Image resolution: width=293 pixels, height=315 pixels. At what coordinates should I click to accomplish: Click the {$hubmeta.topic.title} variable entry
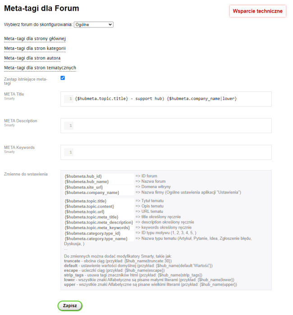86,201
